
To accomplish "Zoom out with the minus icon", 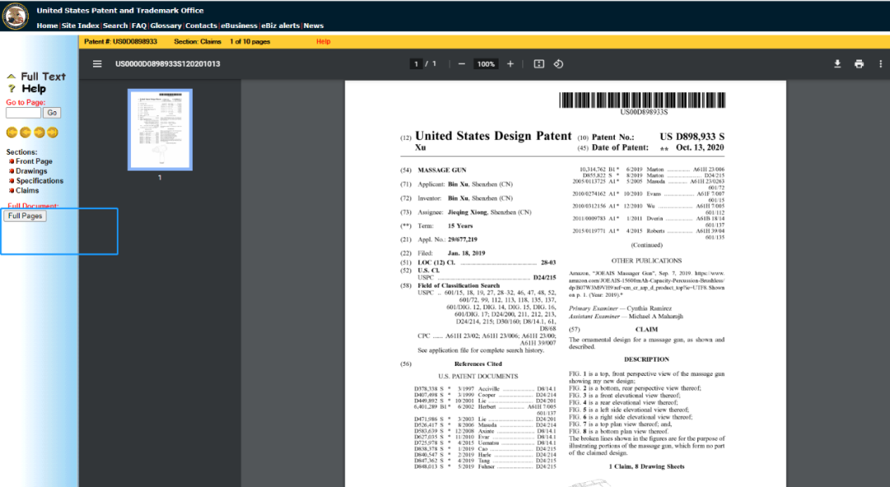I will pyautogui.click(x=461, y=64).
